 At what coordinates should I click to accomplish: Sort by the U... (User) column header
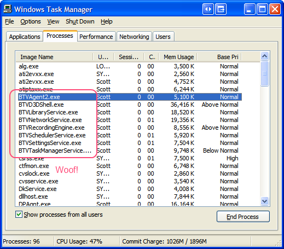(103, 57)
